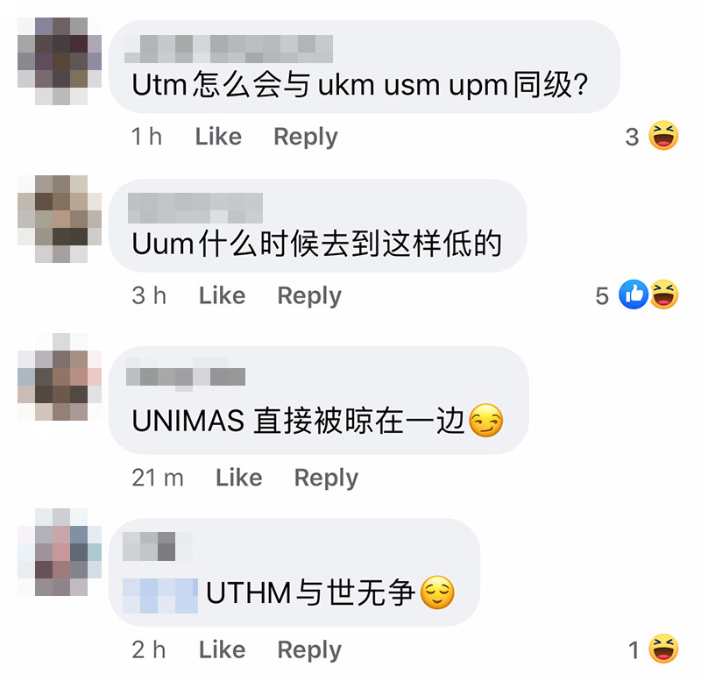Open the UNIMAS commenter's profile picture

pos(60,377)
